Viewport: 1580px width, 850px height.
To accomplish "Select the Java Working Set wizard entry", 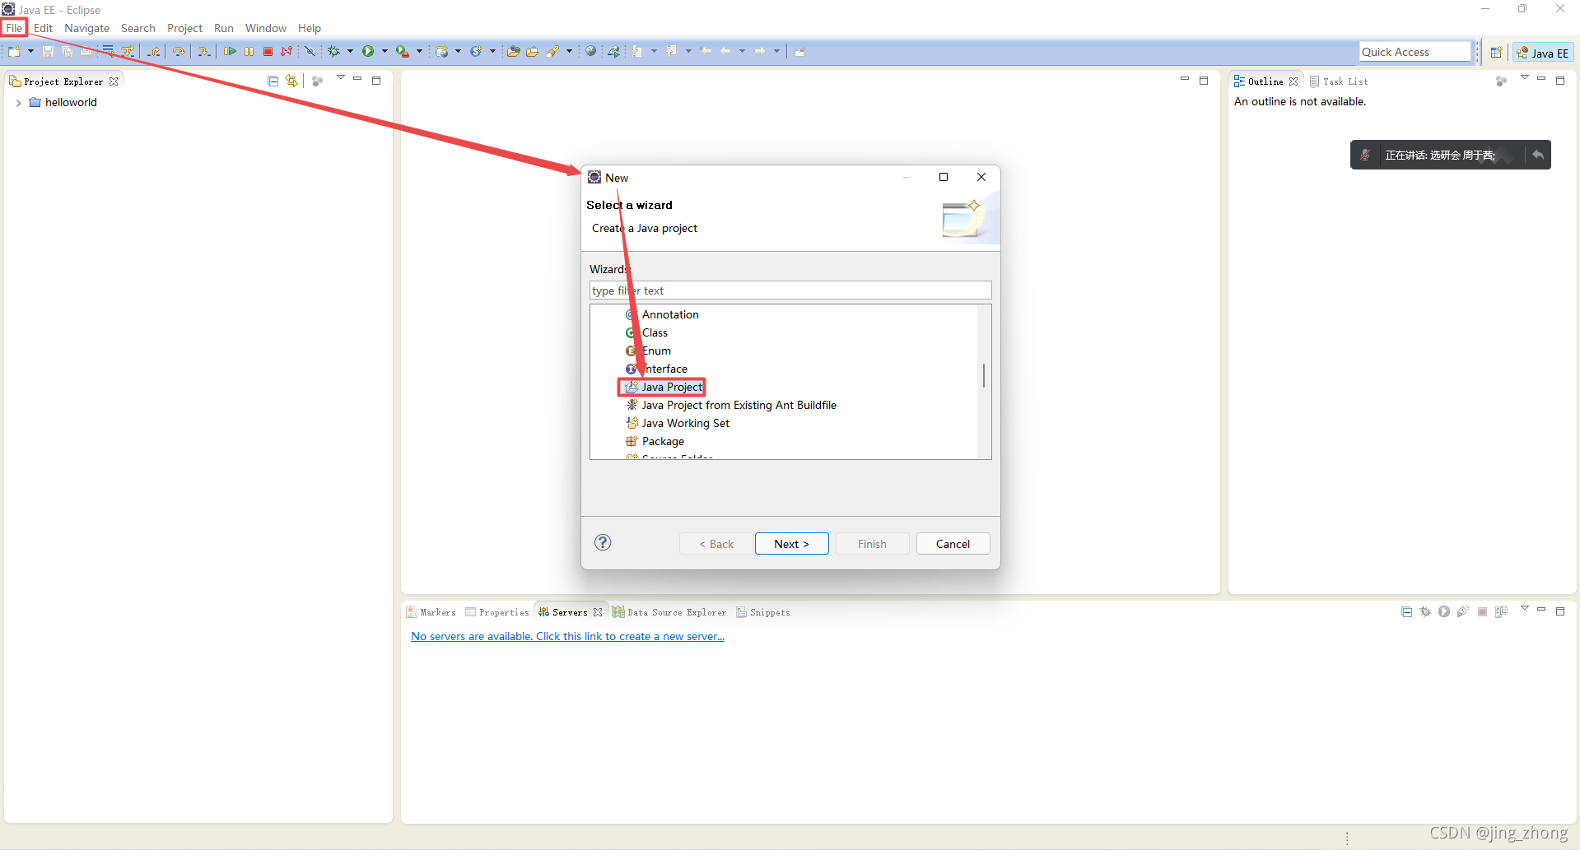I will point(677,423).
